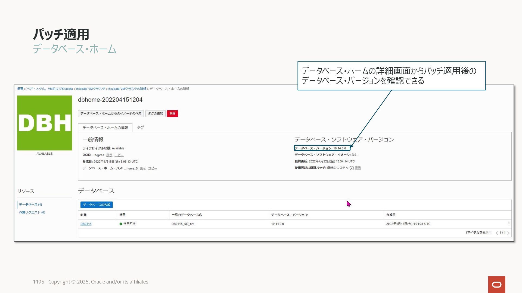This screenshot has height=293, width=522.
Task: Click データベース・ホームからのイメージの作成 button
Action: coord(111,113)
